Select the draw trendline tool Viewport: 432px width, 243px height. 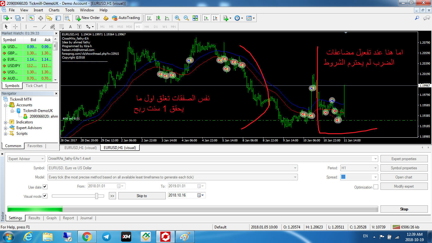44,27
